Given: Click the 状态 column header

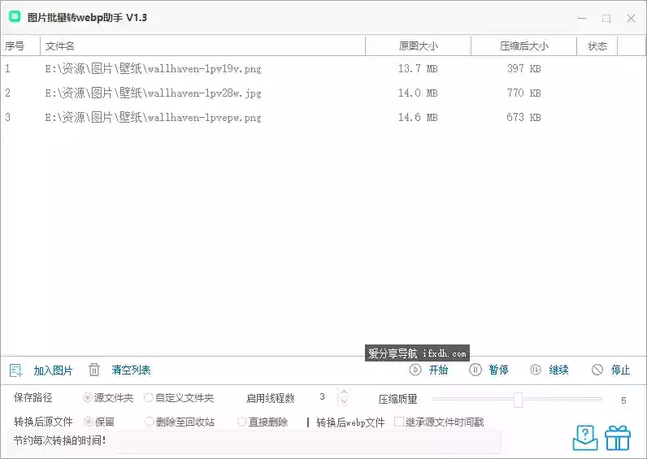Looking at the screenshot, I should pos(597,45).
